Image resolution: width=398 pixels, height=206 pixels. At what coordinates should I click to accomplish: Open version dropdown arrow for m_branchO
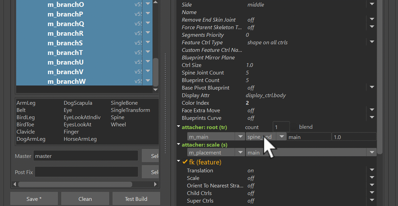click(148, 4)
